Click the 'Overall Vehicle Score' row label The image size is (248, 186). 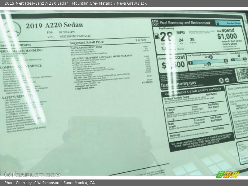[x=177, y=98]
